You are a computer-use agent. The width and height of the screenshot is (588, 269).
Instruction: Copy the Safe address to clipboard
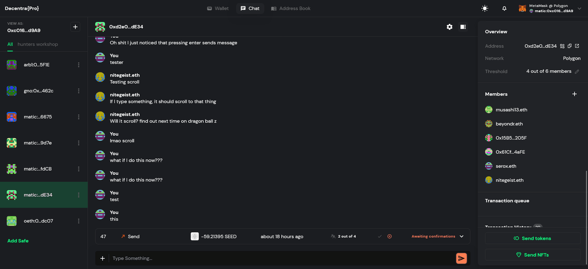pyautogui.click(x=570, y=46)
